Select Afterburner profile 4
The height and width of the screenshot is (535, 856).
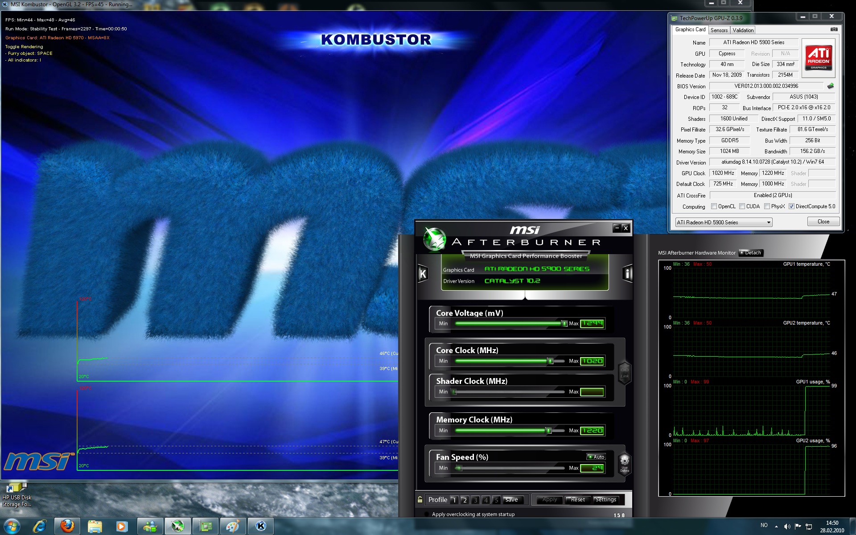(486, 500)
